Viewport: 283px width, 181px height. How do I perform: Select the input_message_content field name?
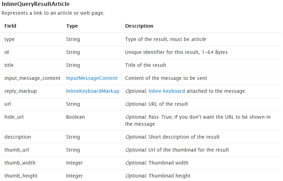pos(33,78)
